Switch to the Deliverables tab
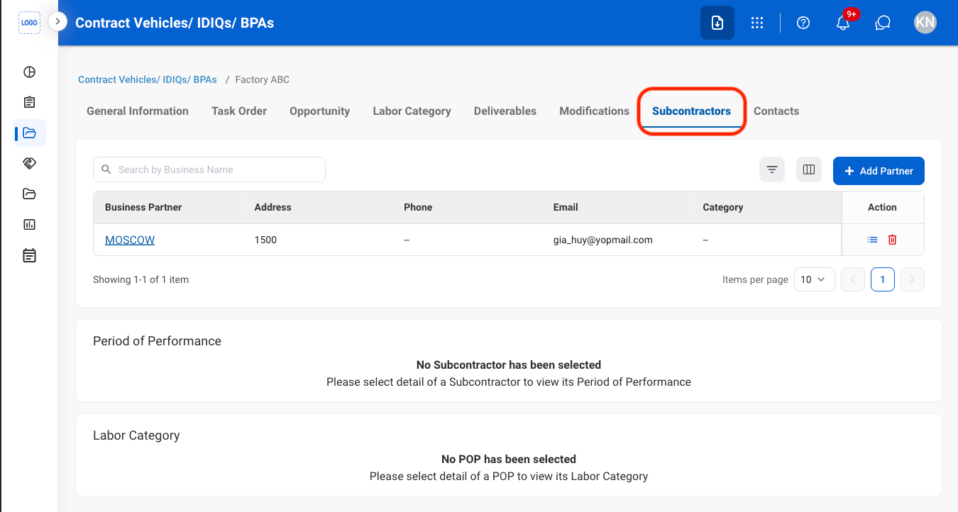The width and height of the screenshot is (958, 512). tap(505, 111)
